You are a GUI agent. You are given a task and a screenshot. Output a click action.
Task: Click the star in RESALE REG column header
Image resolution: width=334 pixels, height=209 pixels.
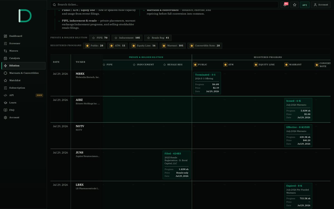tap(164, 65)
